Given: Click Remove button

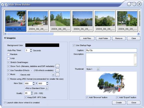Looking at the screenshot, I should tap(119, 38).
